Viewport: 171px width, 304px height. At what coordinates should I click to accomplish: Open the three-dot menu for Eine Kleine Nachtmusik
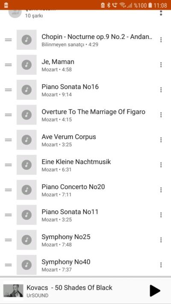(x=161, y=165)
